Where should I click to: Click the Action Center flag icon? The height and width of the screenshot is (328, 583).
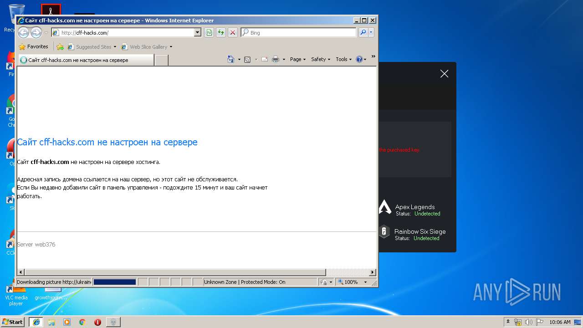click(x=539, y=322)
